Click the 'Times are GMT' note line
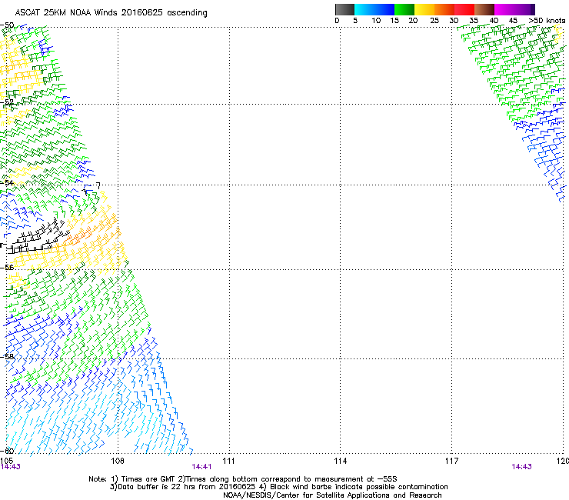Screen dimensions: 569x500 coord(243,479)
